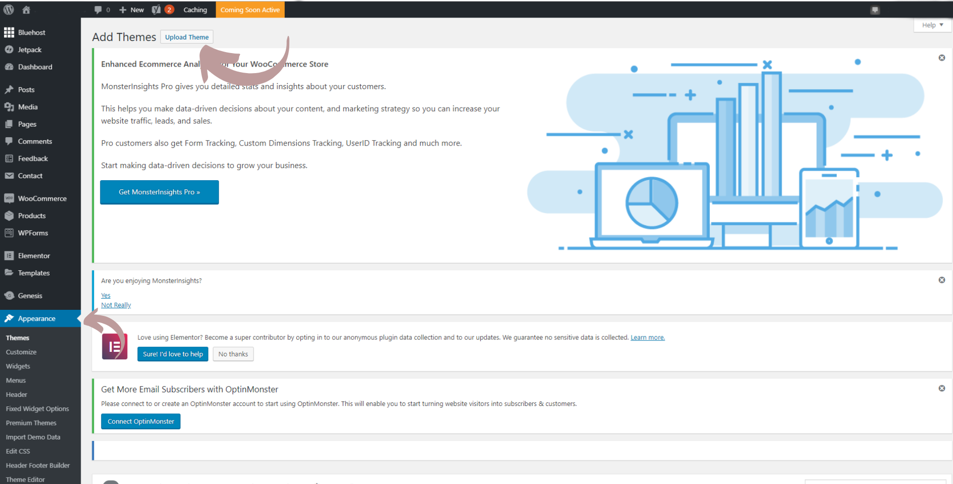Open the Elementor Learn more link

(648, 337)
